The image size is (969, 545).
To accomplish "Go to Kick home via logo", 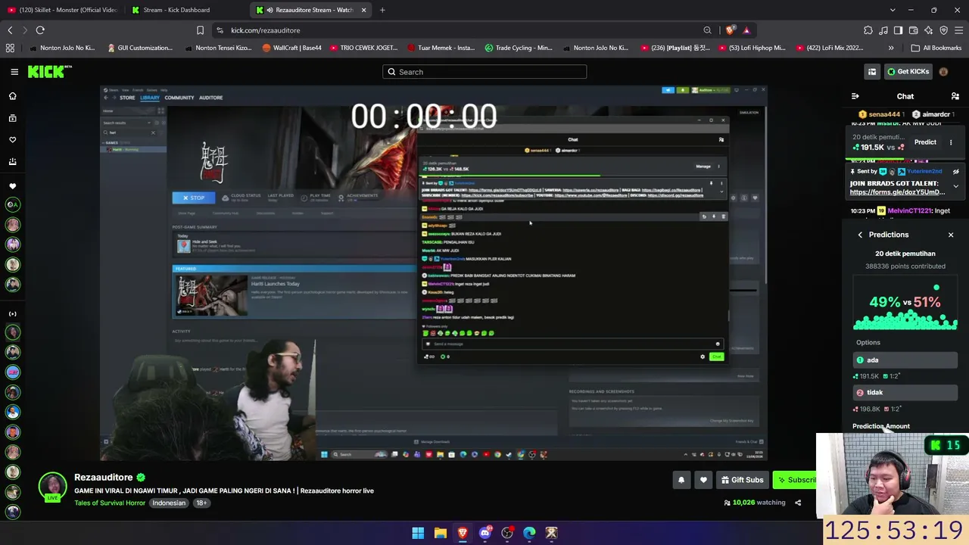I will click(x=49, y=72).
